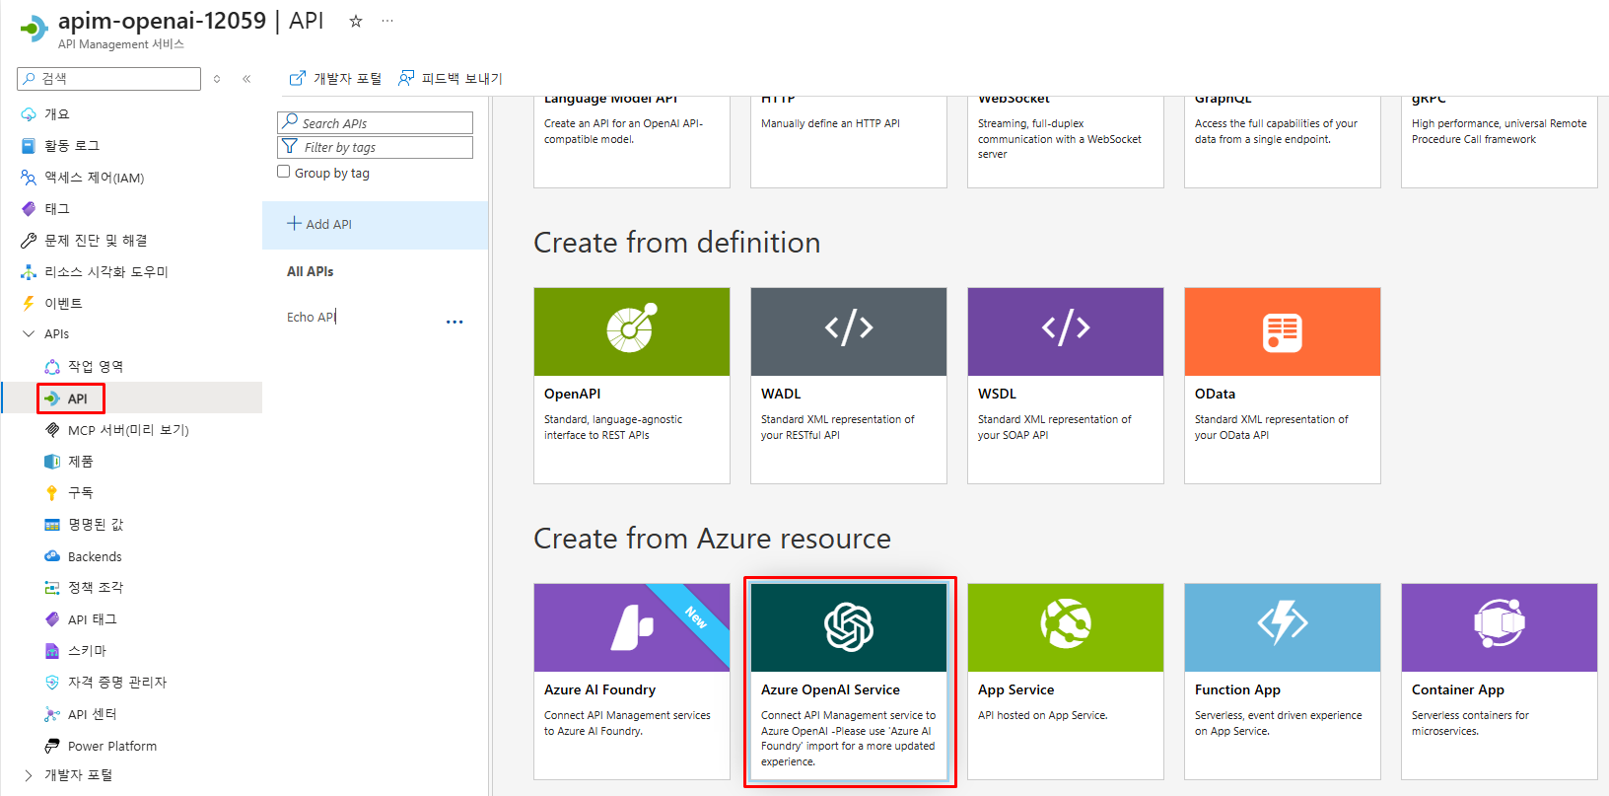This screenshot has width=1609, height=796.
Task: Collapse the left navigation menu pane
Action: pos(246,79)
